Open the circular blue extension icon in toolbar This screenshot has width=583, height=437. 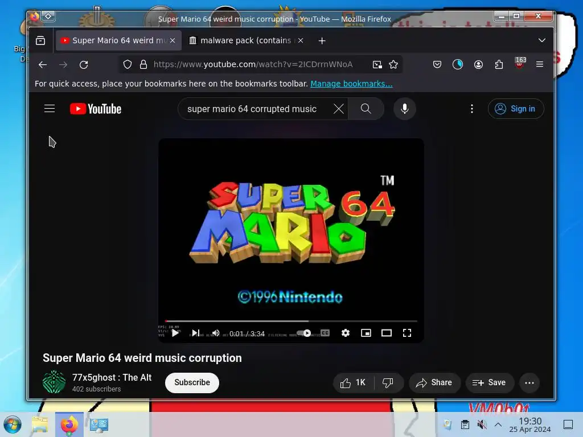point(458,65)
